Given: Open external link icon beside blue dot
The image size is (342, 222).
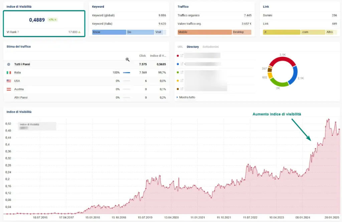Looking at the screenshot, I should pyautogui.click(x=182, y=64).
